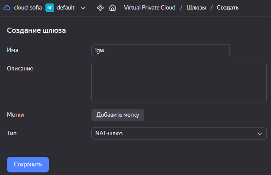Go to the home icon in header

pos(113,8)
